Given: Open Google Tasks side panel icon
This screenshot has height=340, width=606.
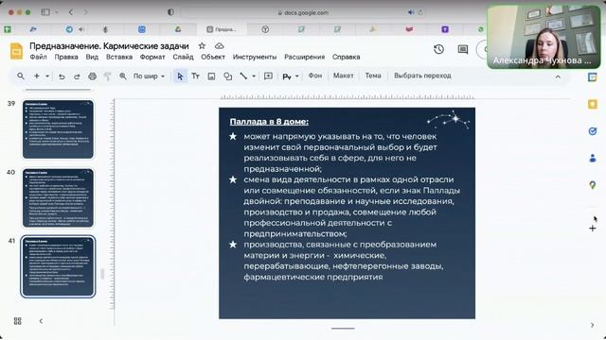Looking at the screenshot, I should pos(592,131).
